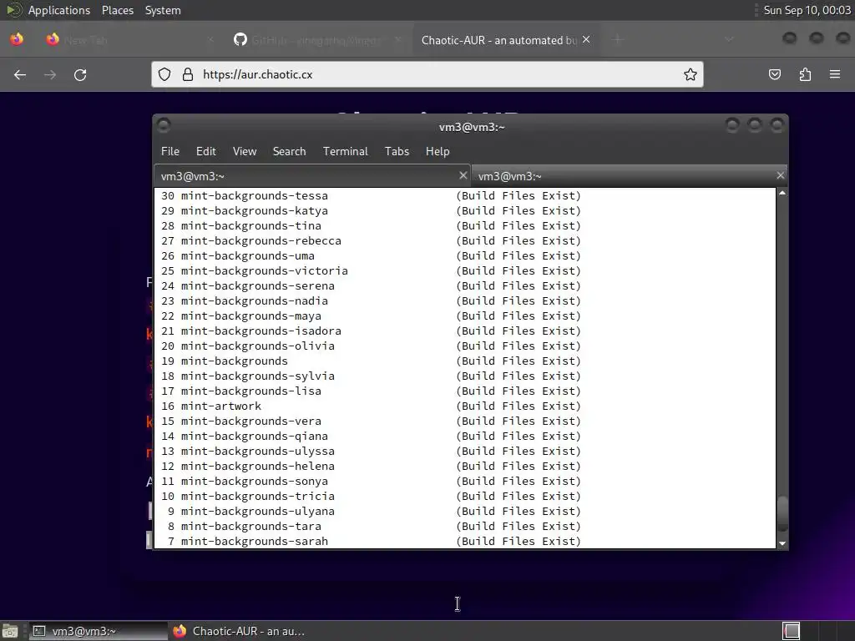Open the System menu

point(163,10)
